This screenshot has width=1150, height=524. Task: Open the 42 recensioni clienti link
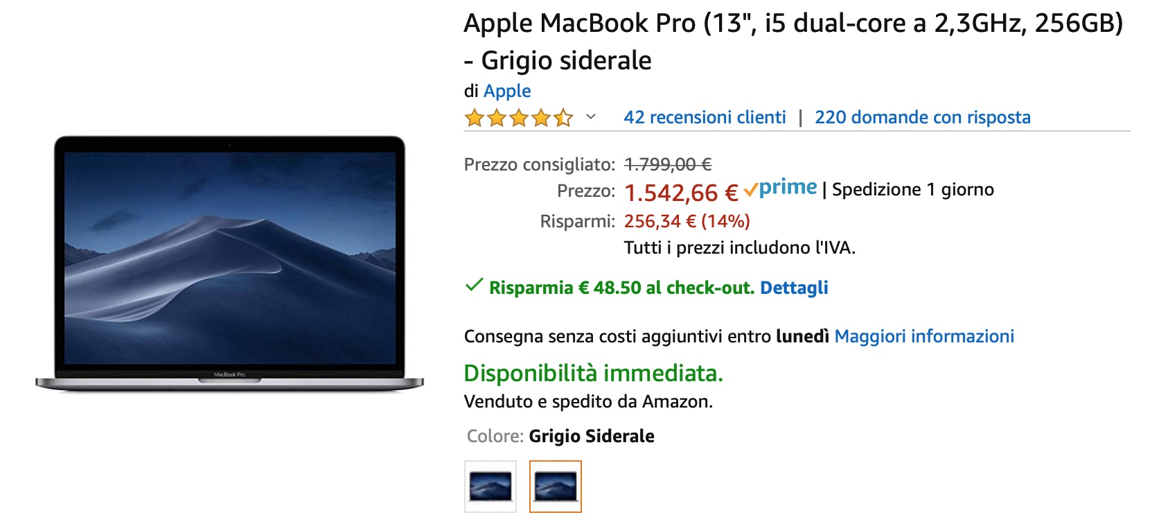(705, 117)
